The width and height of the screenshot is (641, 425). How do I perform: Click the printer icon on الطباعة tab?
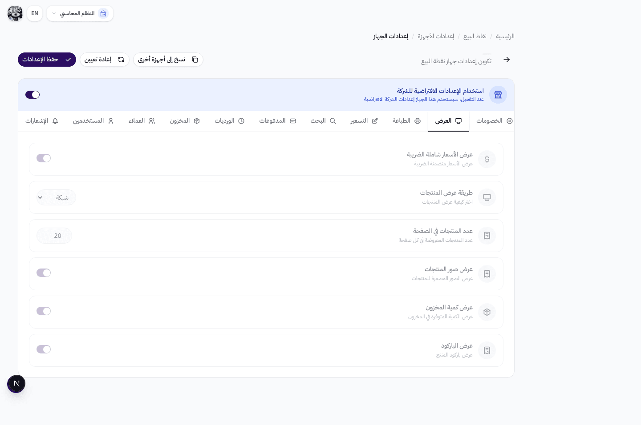[417, 121]
